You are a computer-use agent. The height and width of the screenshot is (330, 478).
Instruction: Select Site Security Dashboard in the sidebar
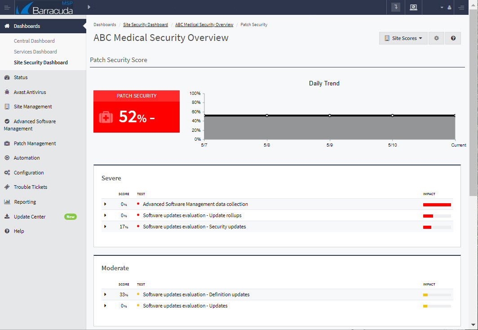click(41, 62)
